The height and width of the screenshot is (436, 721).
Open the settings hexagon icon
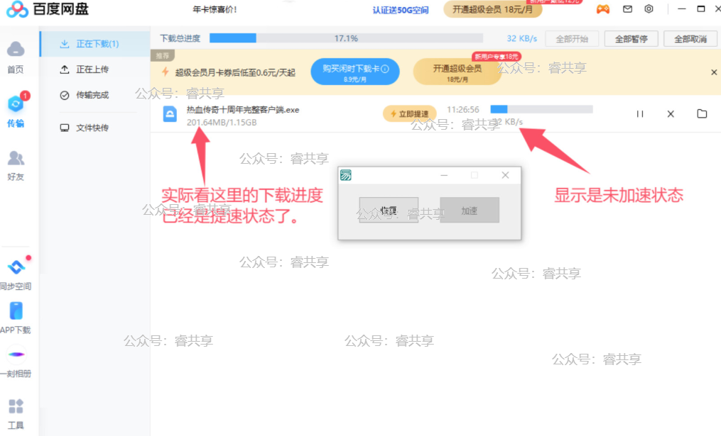pyautogui.click(x=649, y=9)
